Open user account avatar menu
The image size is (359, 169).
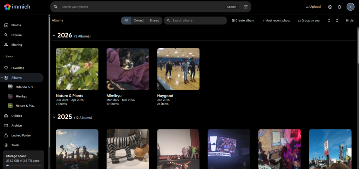point(351,7)
